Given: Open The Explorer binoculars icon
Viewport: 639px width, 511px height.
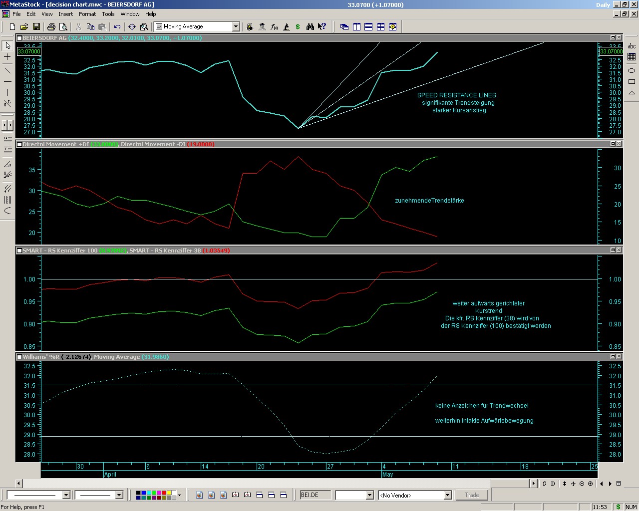Looking at the screenshot, I should 310,27.
